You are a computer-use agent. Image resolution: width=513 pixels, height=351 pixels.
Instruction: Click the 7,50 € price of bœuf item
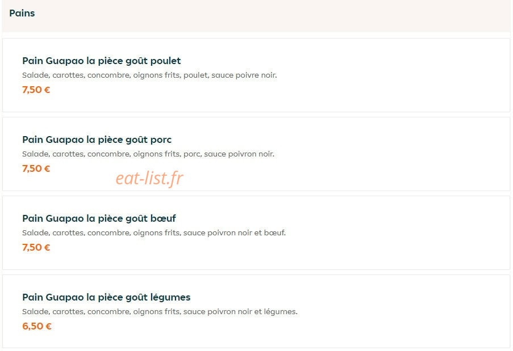tap(36, 247)
